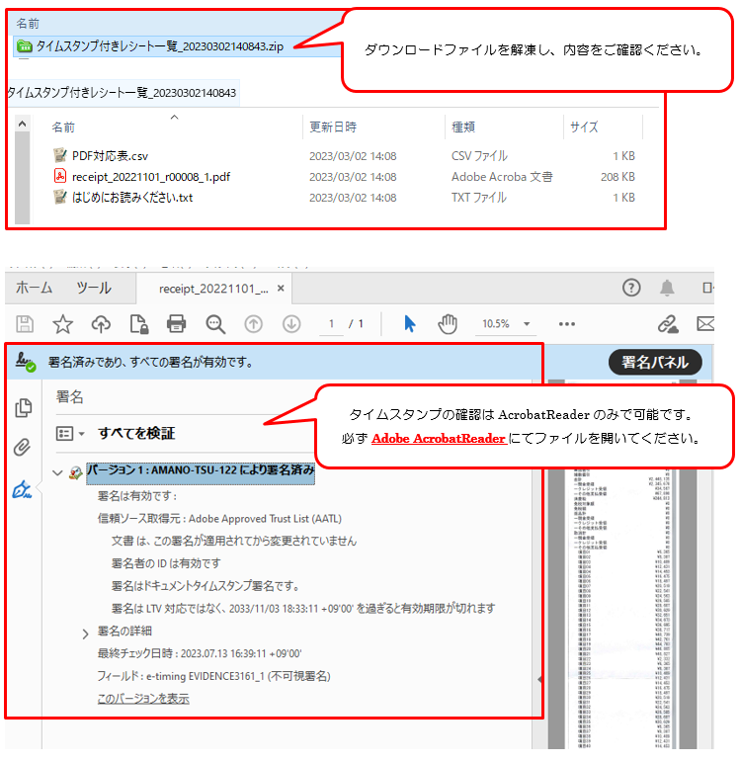Click the Save floppy disk icon

tap(25, 324)
